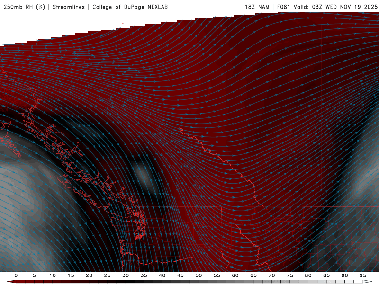Click the 40 label on the humidity scale

click(x=162, y=275)
